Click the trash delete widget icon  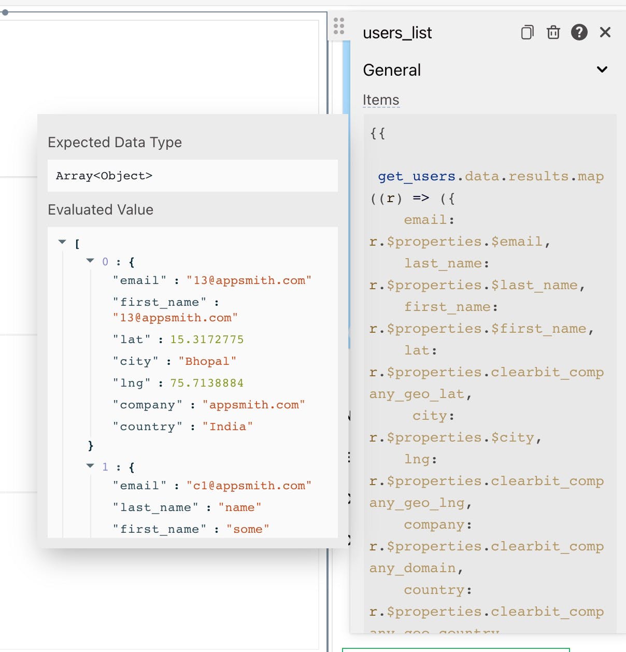coord(553,33)
